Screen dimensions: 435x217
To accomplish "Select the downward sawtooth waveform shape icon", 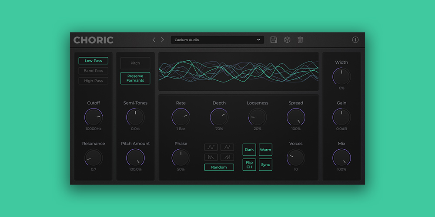I will 211,157.
